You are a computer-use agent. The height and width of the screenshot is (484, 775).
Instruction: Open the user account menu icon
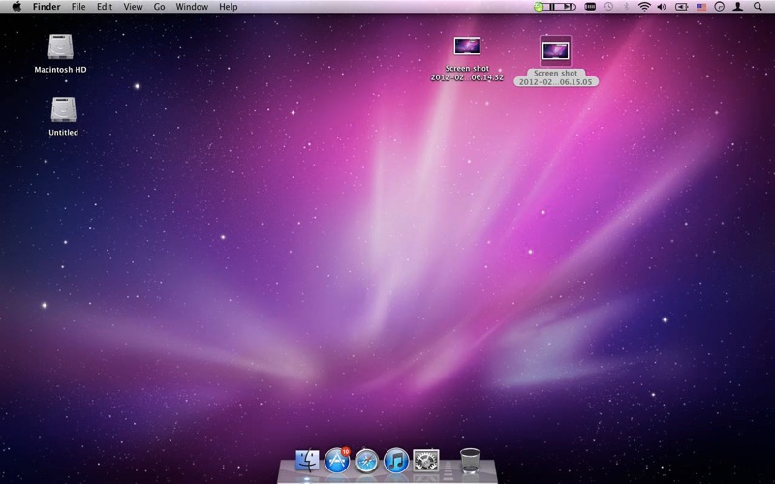738,7
